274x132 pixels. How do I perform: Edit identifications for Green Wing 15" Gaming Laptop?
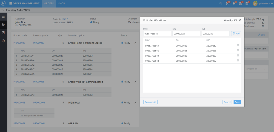coord(136,82)
